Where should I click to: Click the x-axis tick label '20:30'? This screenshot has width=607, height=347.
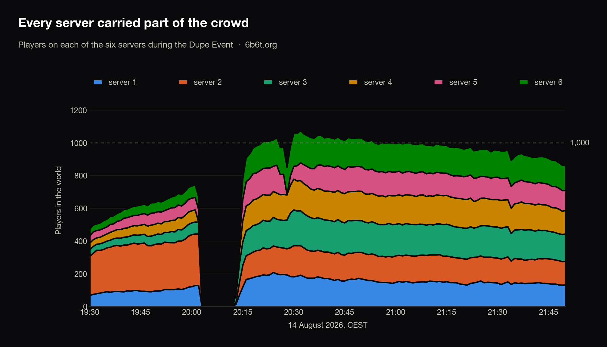[293, 312]
